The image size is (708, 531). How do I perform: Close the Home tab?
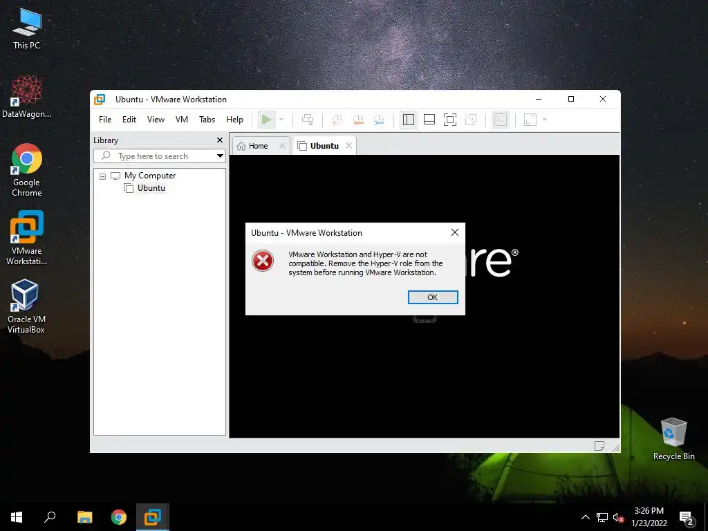click(x=282, y=145)
